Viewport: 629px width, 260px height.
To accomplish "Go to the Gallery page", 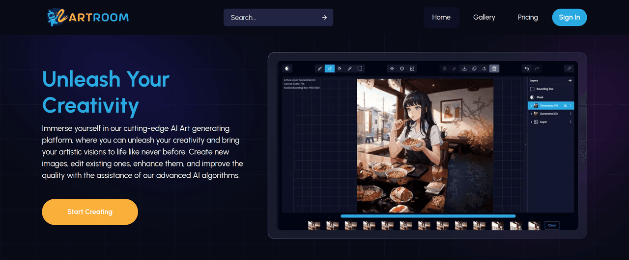I will (x=484, y=18).
